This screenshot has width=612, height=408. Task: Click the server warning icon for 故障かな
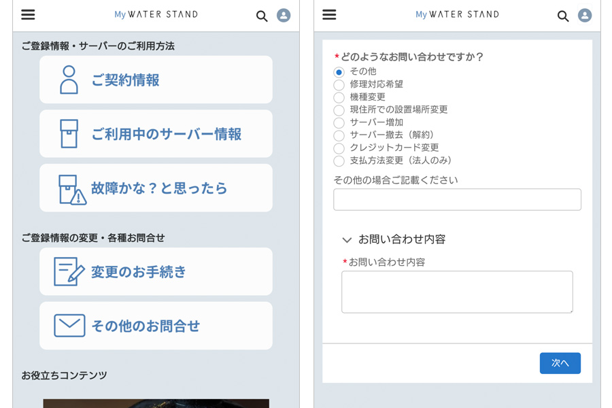[72, 189]
